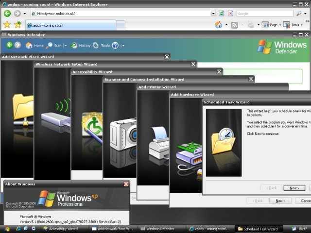
Task: Click the IE forward arrow button
Action: pos(17,14)
